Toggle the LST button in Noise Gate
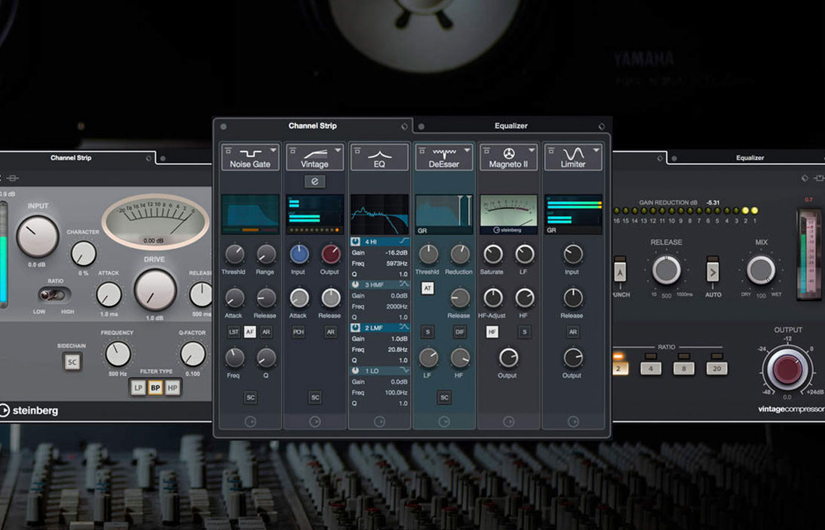The width and height of the screenshot is (825, 530). pyautogui.click(x=234, y=332)
